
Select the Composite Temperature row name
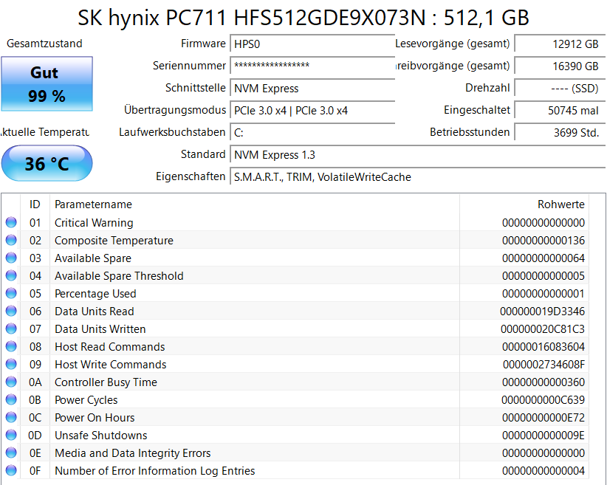click(114, 241)
